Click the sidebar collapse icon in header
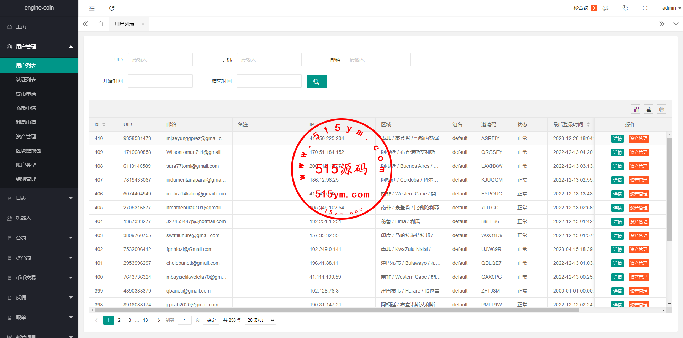The image size is (683, 338). click(92, 8)
